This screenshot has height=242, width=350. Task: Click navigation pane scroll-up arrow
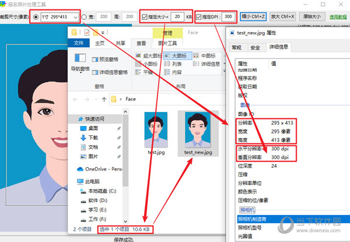pyautogui.click(x=125, y=111)
